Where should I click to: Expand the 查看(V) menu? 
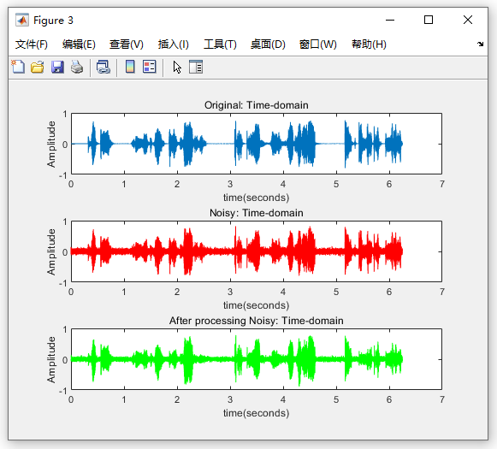(x=126, y=44)
